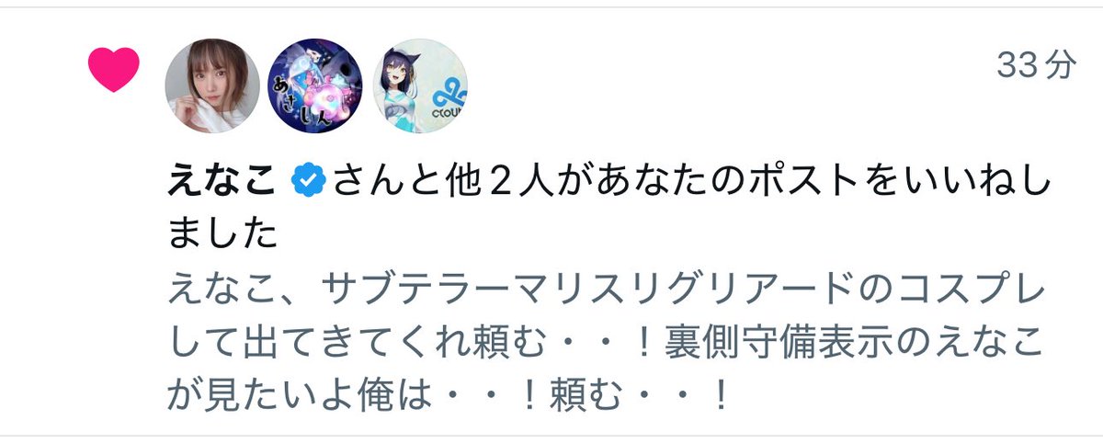Click the post line with '裏側守備表示'
This screenshot has height=443, width=1103.
[608, 345]
